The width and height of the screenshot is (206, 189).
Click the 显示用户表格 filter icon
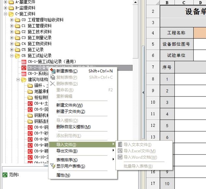click(53, 166)
